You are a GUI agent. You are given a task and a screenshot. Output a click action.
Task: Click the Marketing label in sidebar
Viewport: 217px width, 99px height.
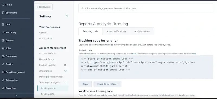[x=11, y=32]
